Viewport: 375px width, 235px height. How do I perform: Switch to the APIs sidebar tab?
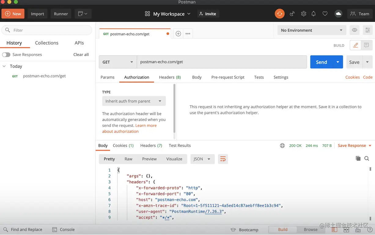(79, 43)
